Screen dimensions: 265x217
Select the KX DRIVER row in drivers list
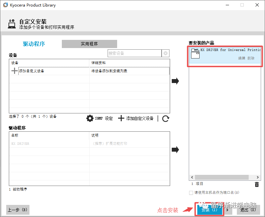(x=89, y=143)
